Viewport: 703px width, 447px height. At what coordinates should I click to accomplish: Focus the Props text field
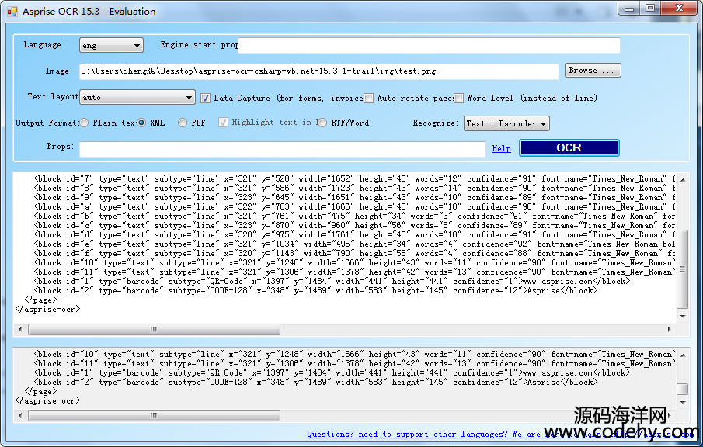tap(282, 148)
